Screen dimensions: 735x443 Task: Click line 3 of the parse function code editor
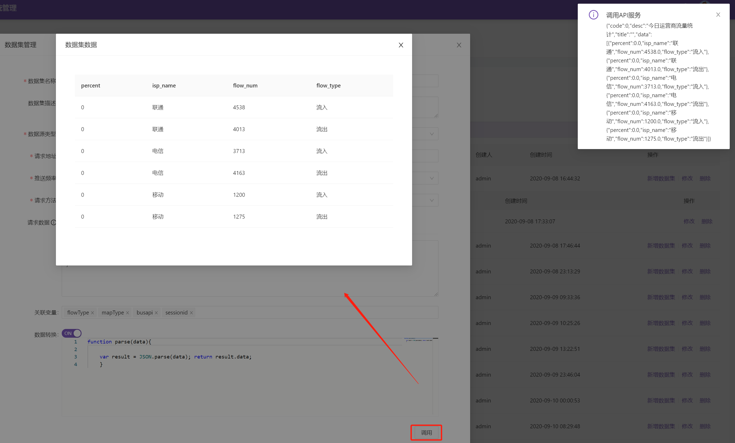pyautogui.click(x=176, y=357)
